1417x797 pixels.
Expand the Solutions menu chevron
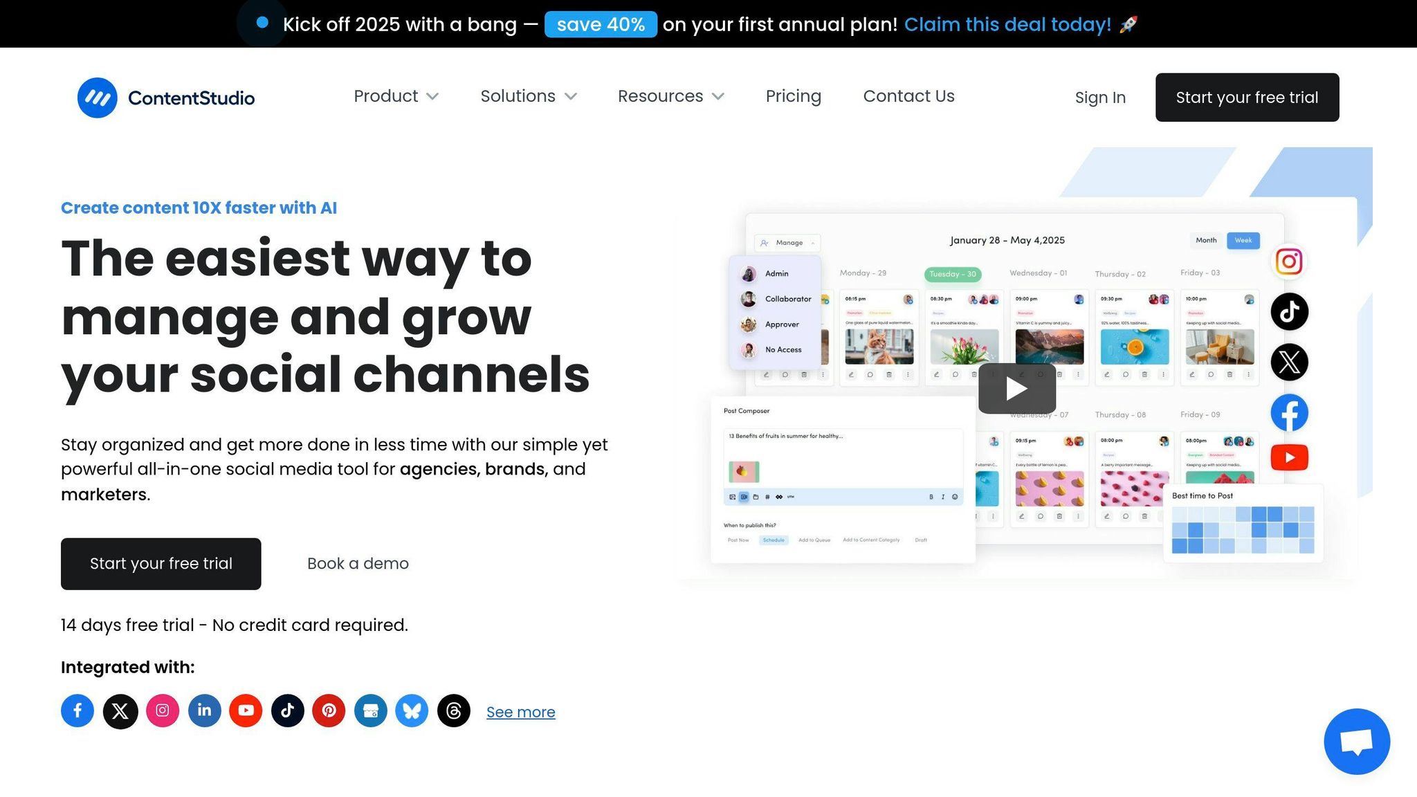(x=571, y=97)
